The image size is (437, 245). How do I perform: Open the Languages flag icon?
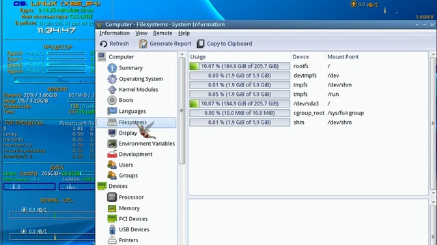112,111
